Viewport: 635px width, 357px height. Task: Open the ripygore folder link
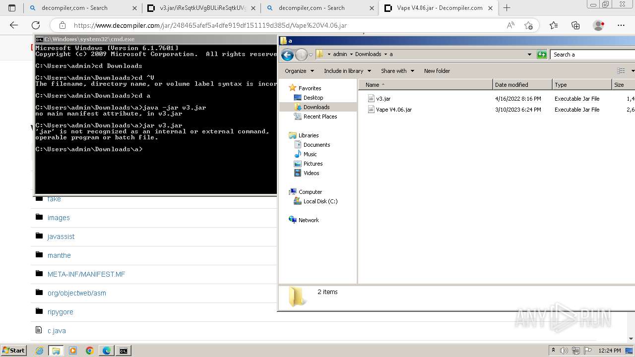(x=60, y=312)
